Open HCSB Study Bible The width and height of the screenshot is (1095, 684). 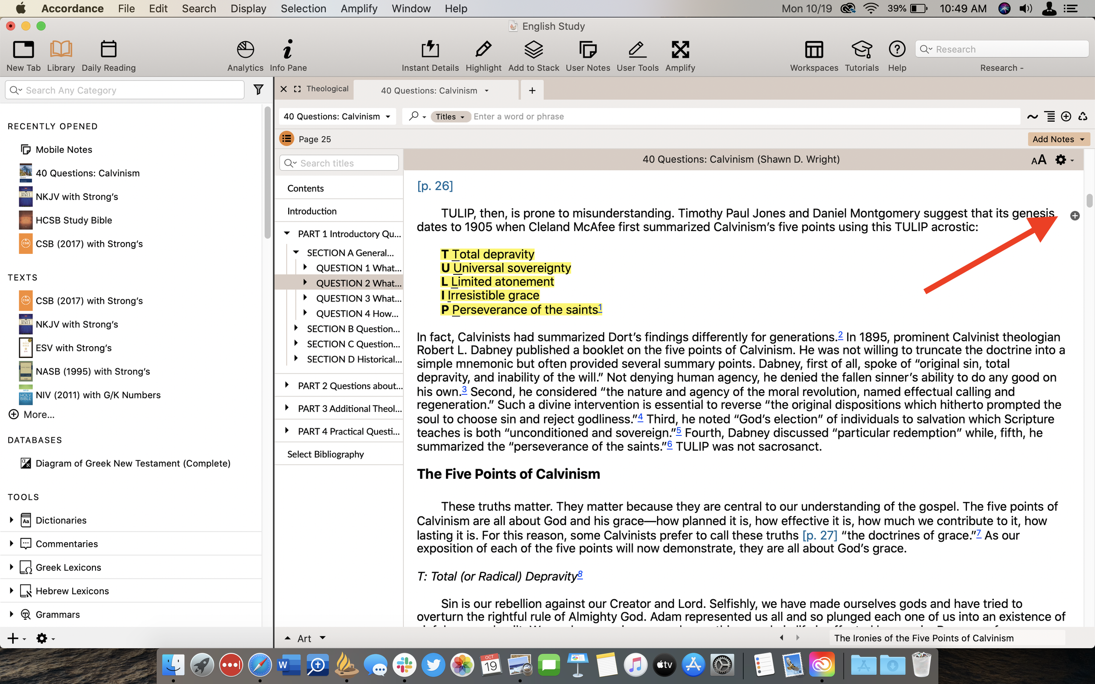click(x=73, y=220)
